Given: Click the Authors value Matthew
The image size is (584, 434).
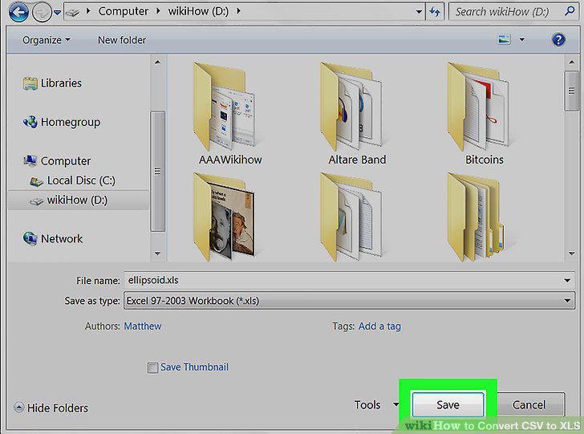Looking at the screenshot, I should click(x=143, y=327).
